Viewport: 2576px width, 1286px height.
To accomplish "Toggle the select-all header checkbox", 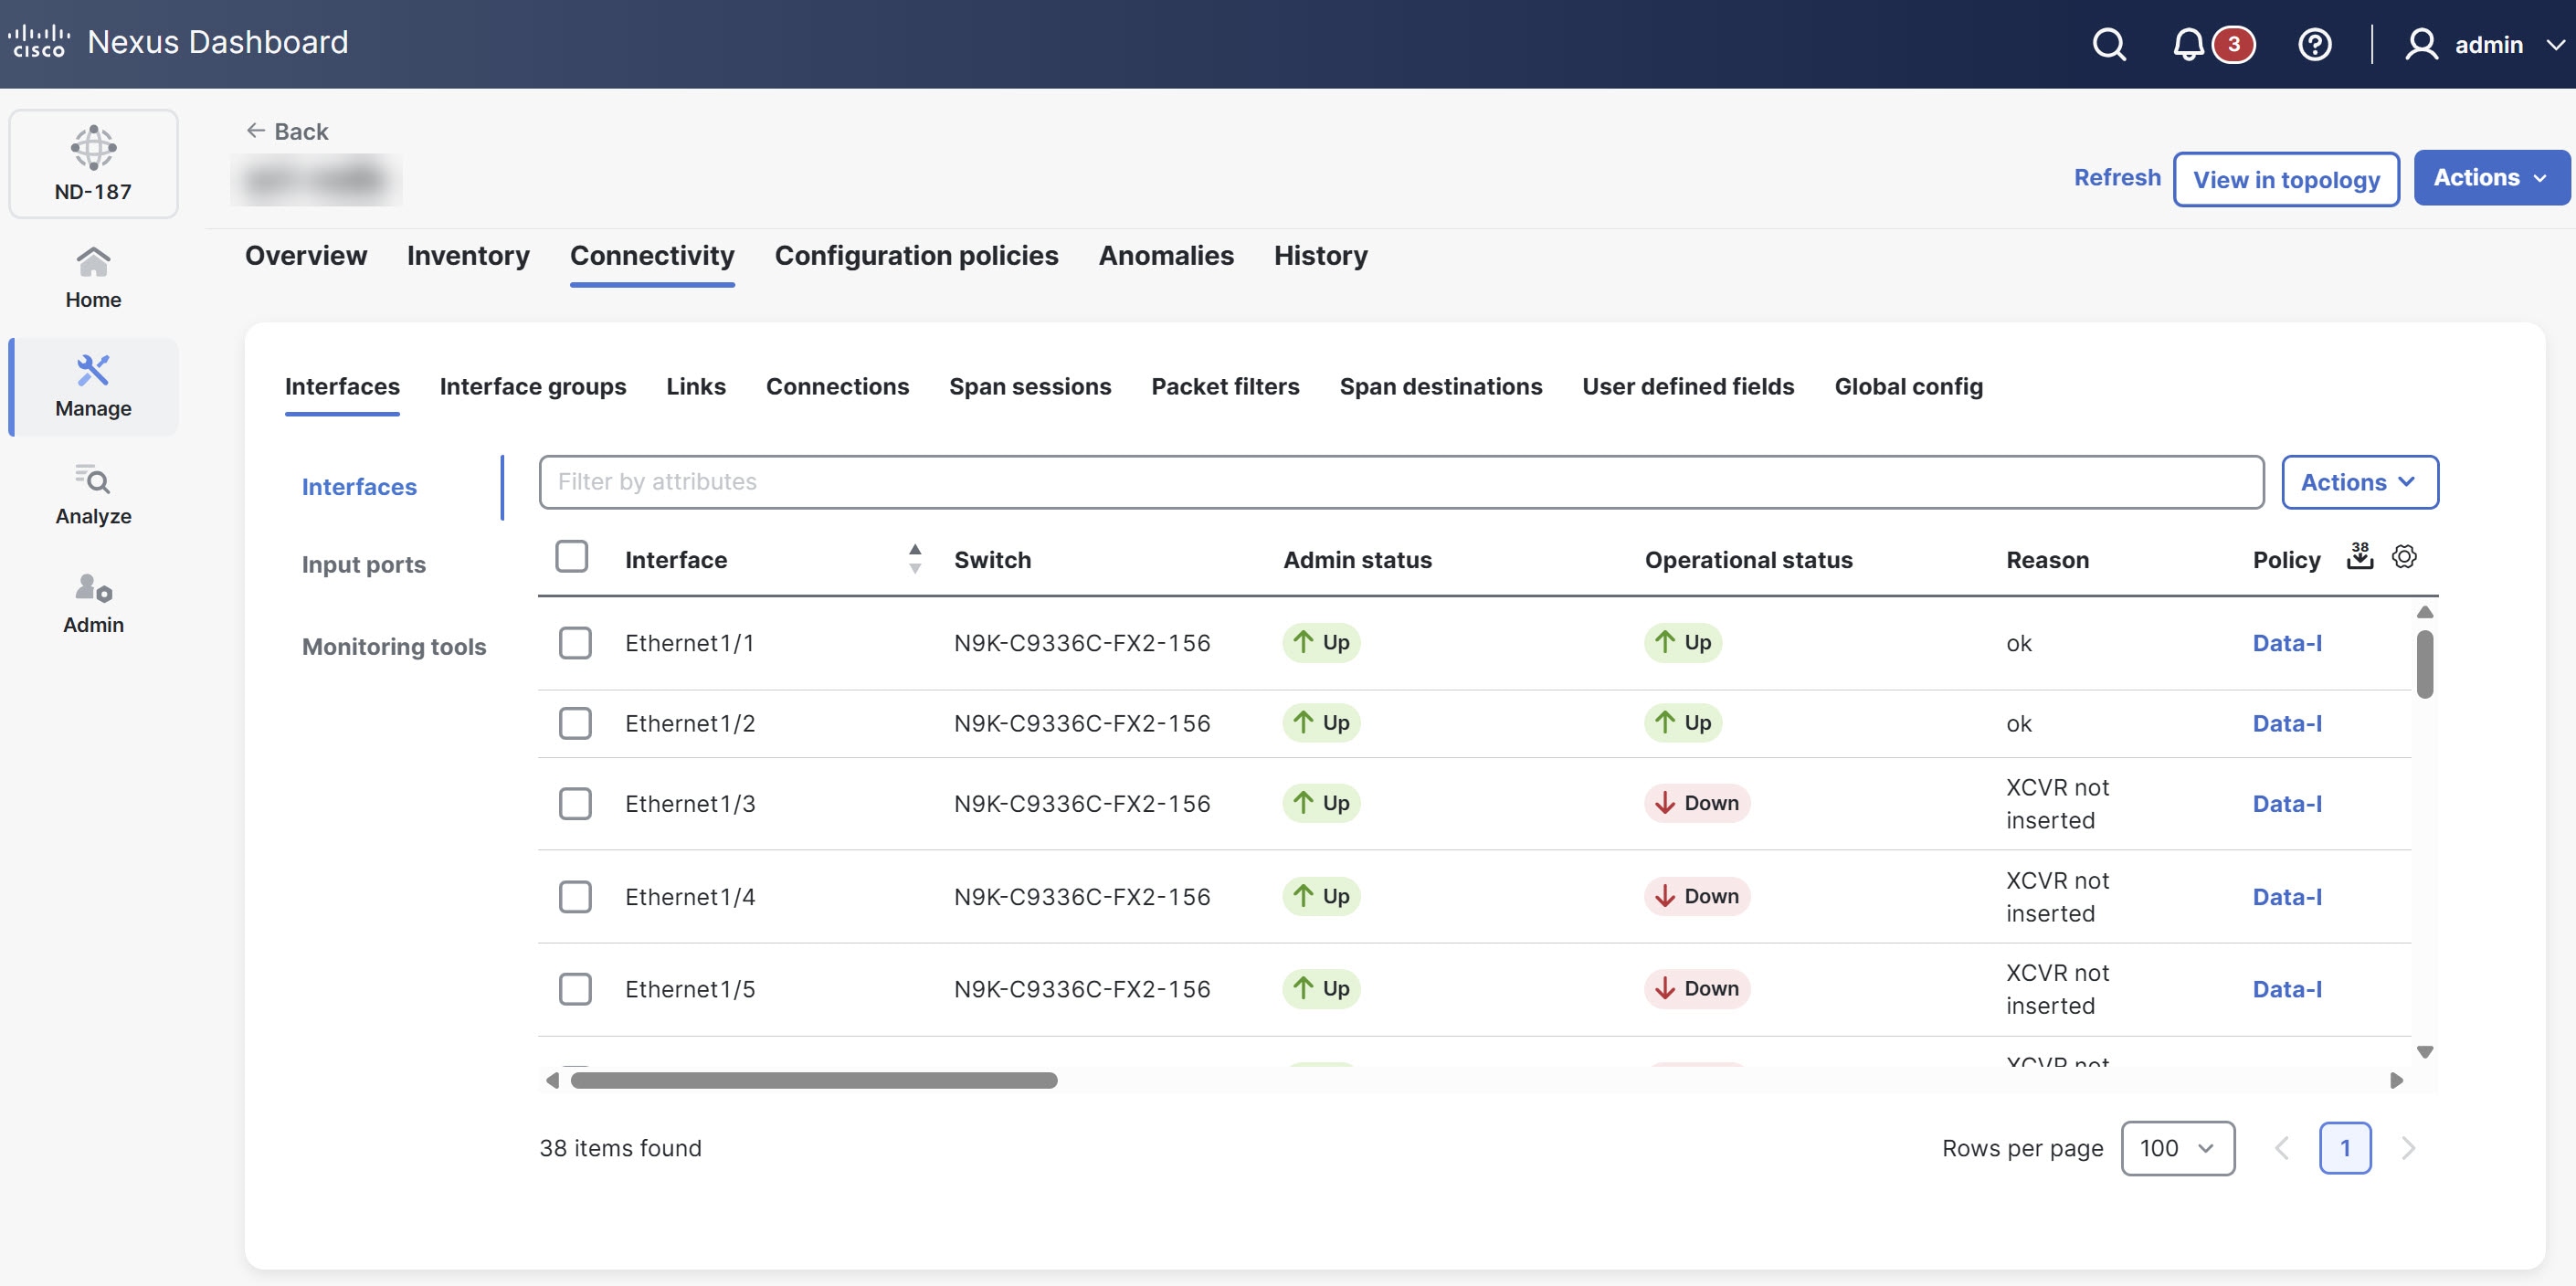I will (572, 557).
